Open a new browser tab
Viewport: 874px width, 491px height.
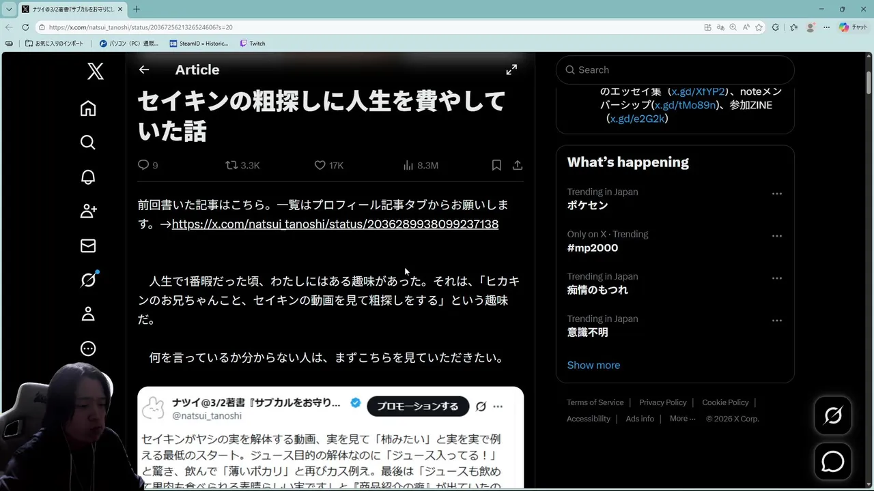(136, 9)
